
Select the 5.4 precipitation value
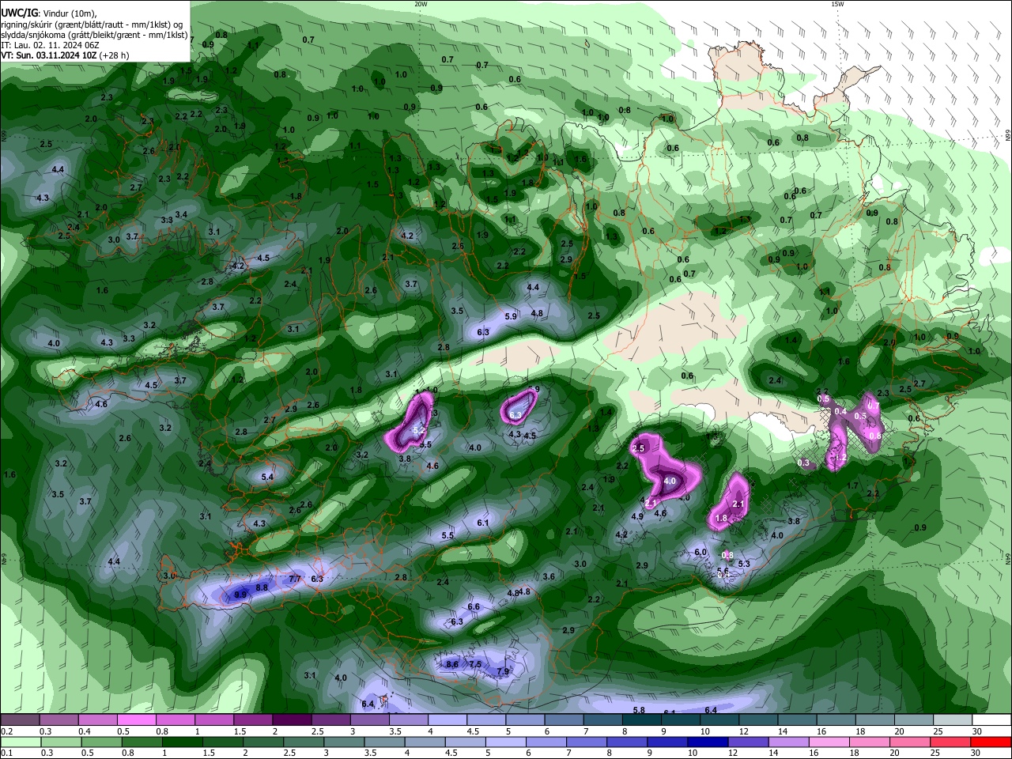pyautogui.click(x=267, y=478)
